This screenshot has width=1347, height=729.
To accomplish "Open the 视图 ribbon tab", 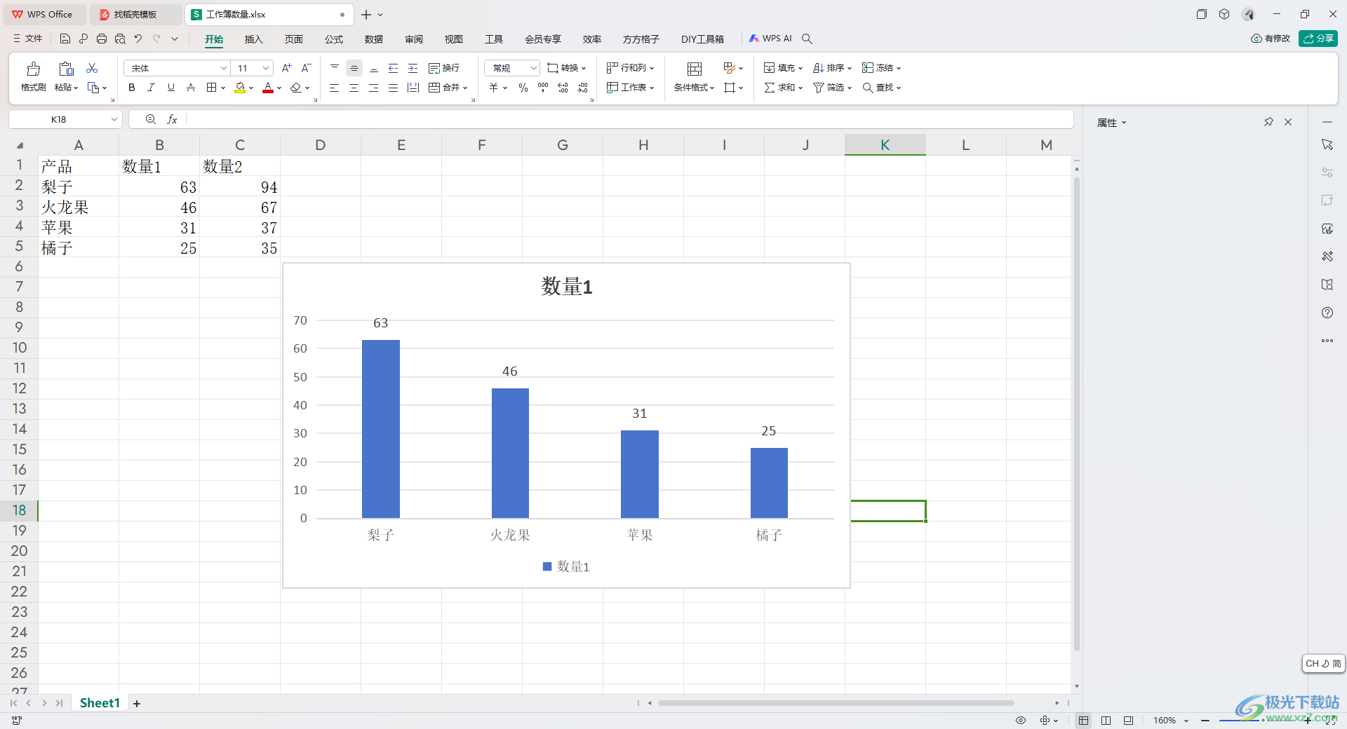I will tap(454, 39).
